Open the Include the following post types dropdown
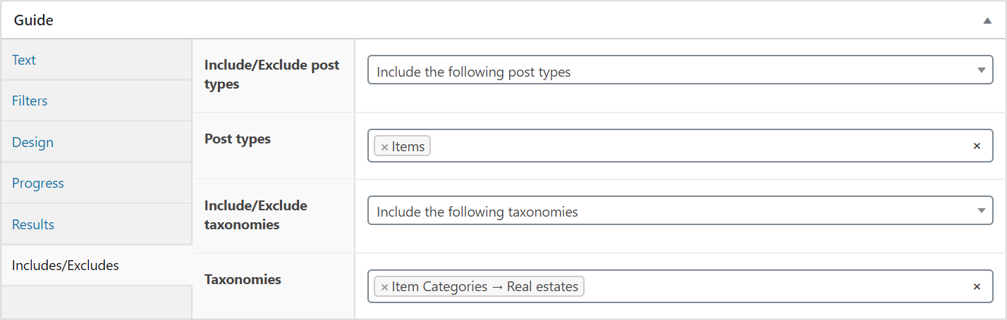Viewport: 1007px width, 320px height. pos(681,70)
